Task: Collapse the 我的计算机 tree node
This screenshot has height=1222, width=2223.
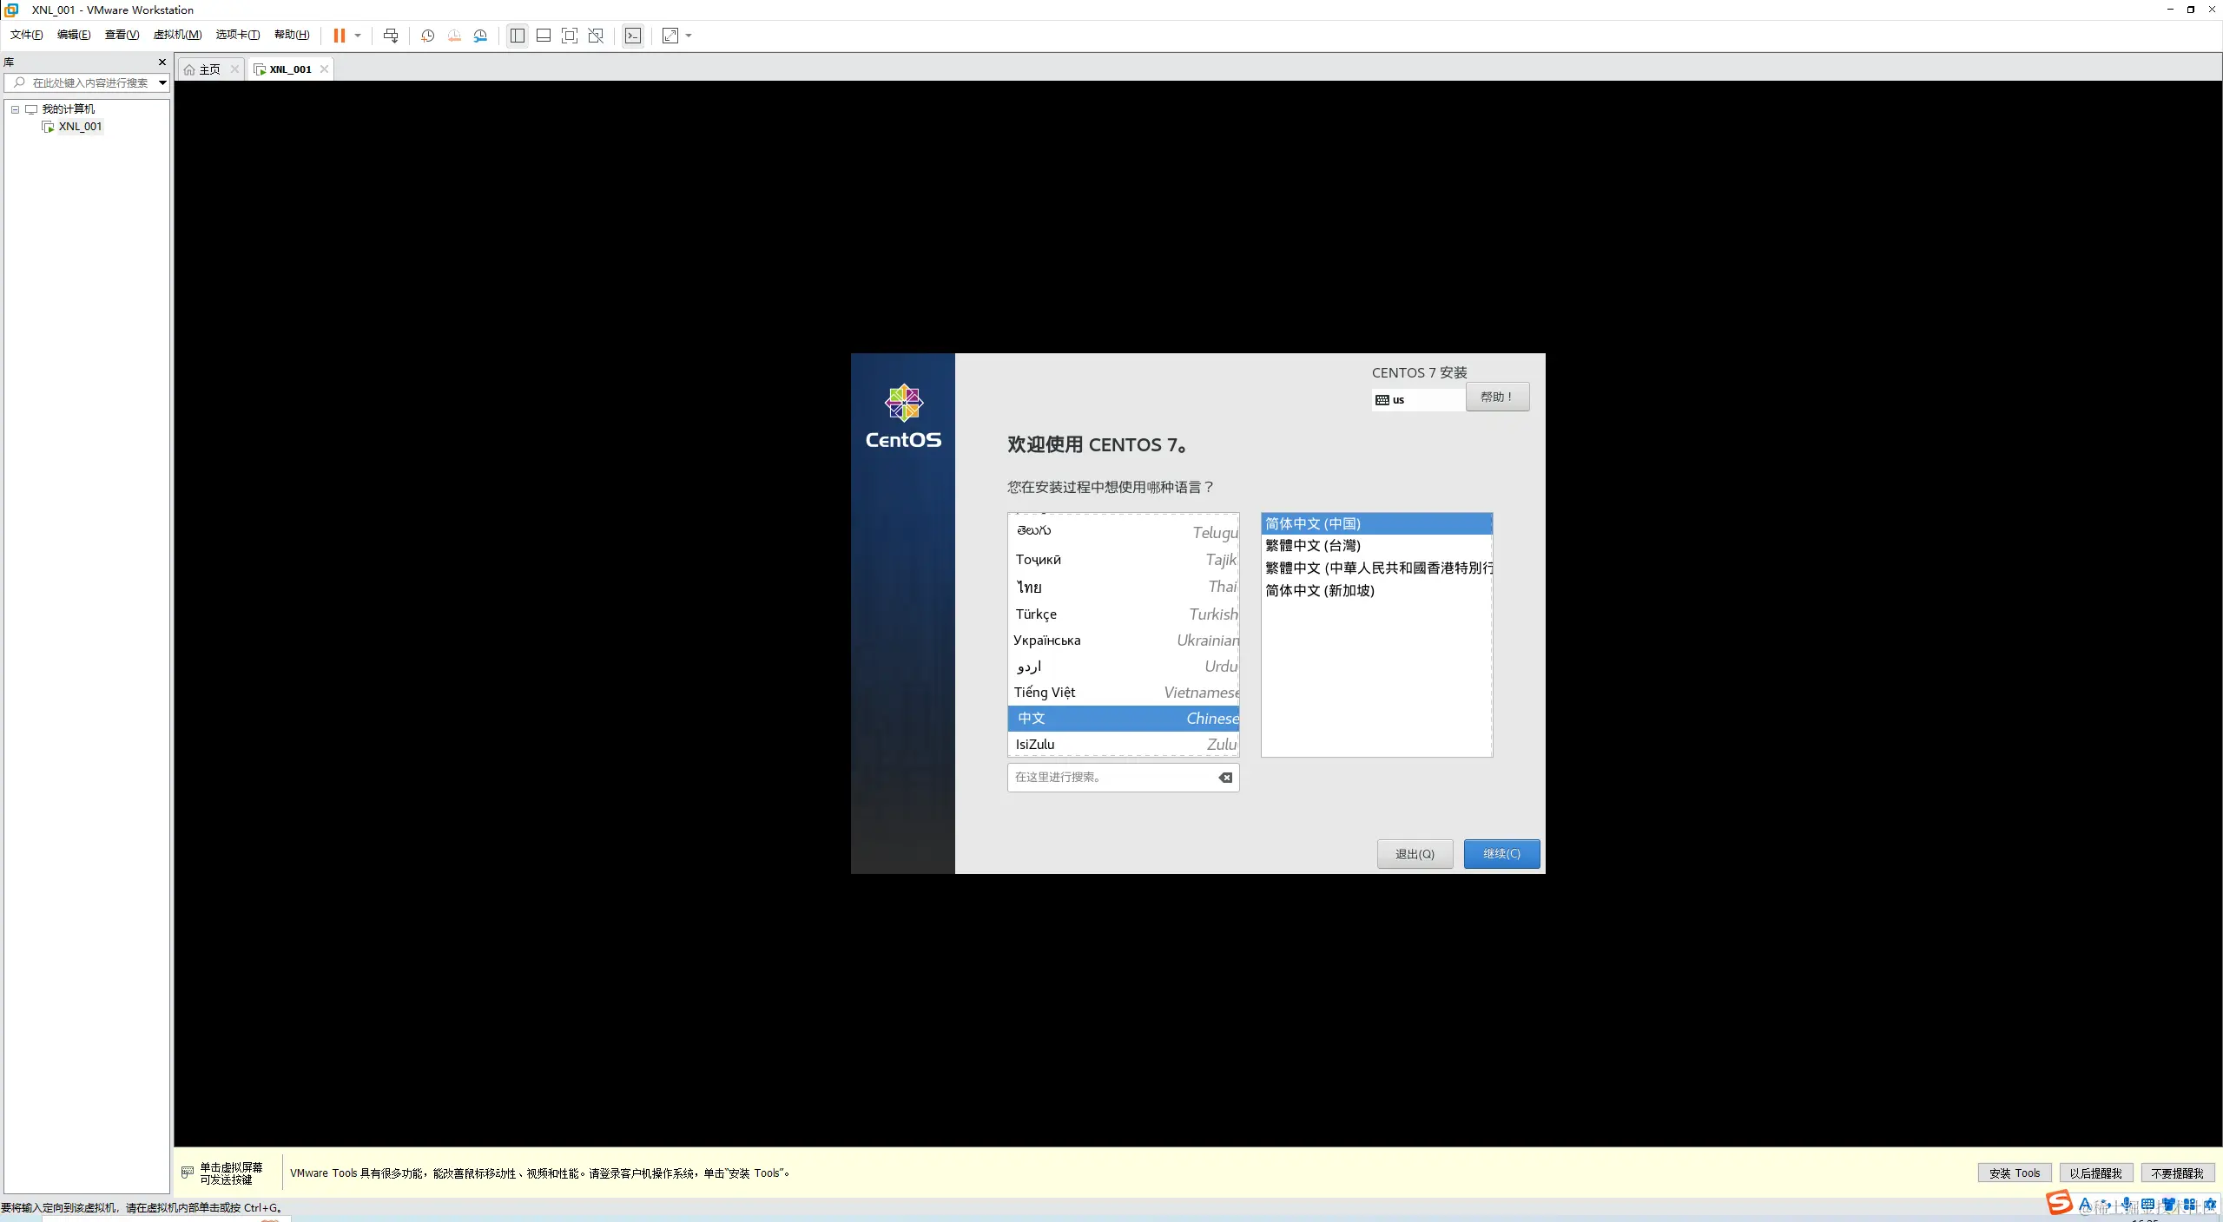Action: point(15,109)
